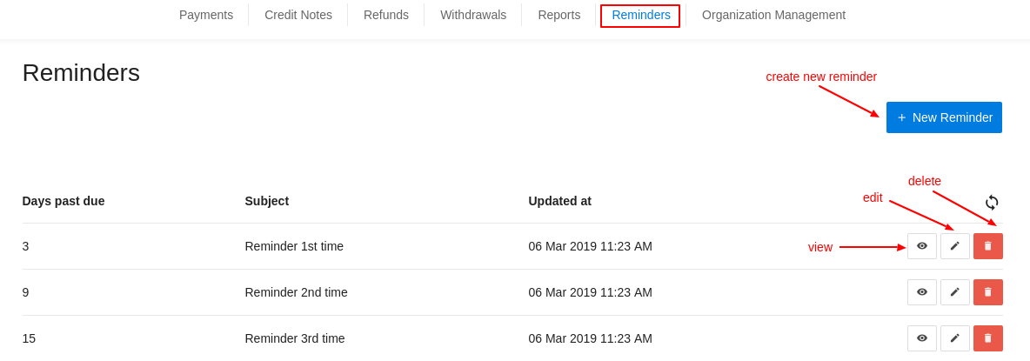Delete the Reminder 2nd time entry
The width and height of the screenshot is (1030, 361).
(x=987, y=292)
